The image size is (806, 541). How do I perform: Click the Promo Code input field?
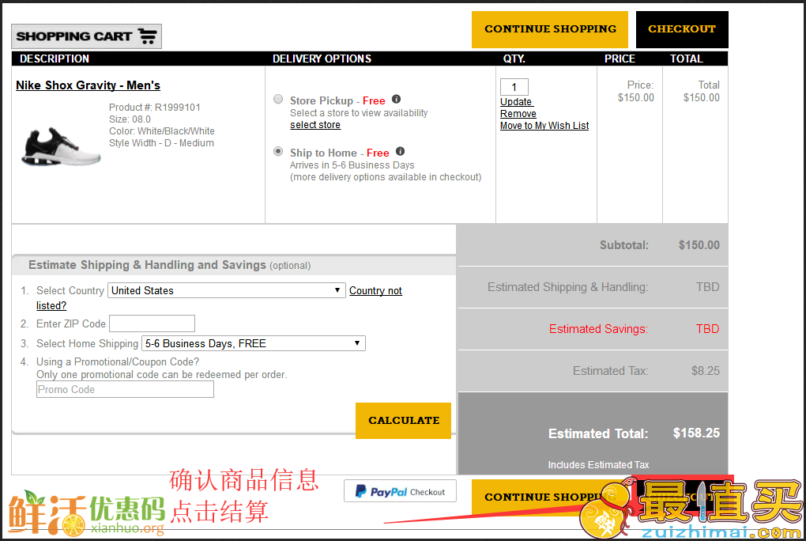125,390
